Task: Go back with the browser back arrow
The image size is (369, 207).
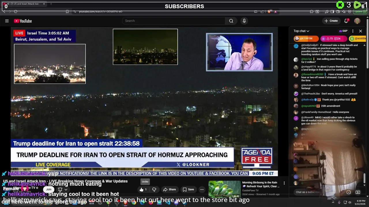Action: click(x=4, y=11)
